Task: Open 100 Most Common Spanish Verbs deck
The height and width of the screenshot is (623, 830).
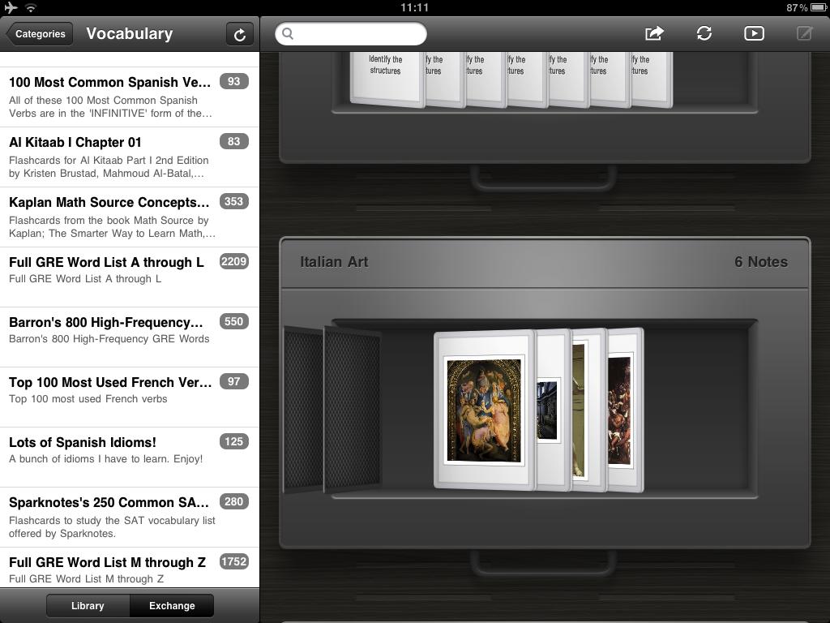Action: [130, 97]
